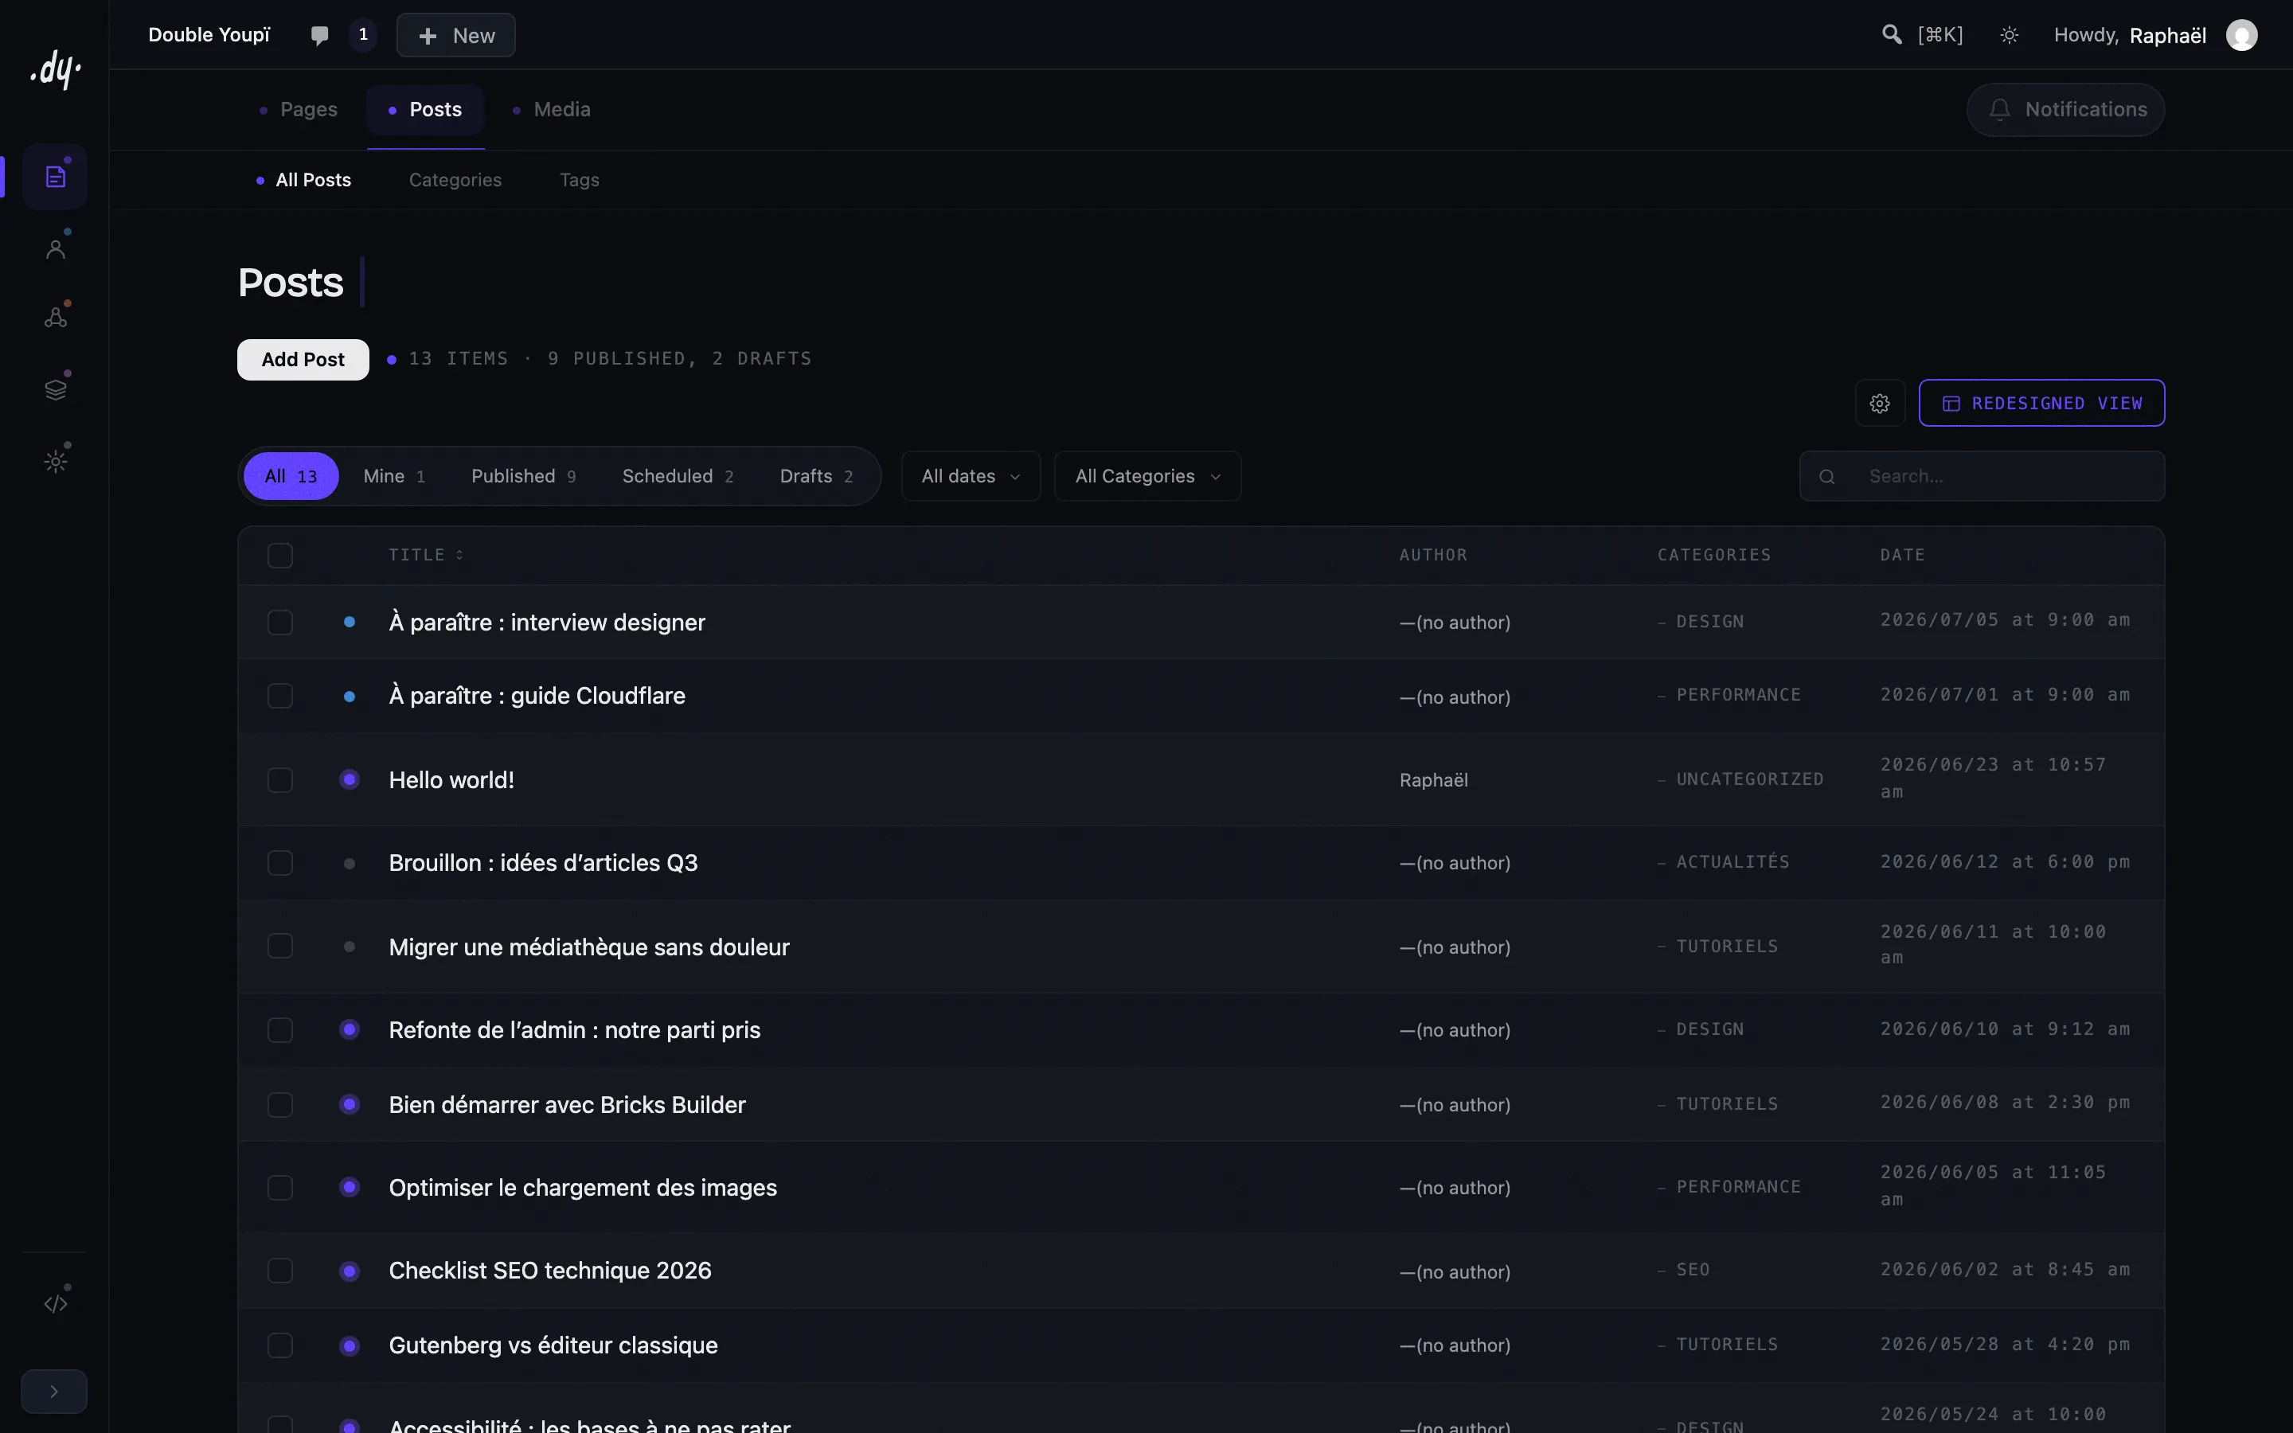Open the code brackets icon in sidebar
This screenshot has height=1433, width=2293.
click(55, 1303)
